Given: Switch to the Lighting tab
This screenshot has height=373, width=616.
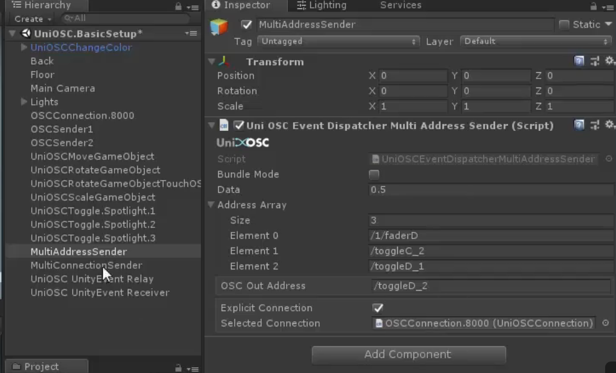Looking at the screenshot, I should 322,5.
